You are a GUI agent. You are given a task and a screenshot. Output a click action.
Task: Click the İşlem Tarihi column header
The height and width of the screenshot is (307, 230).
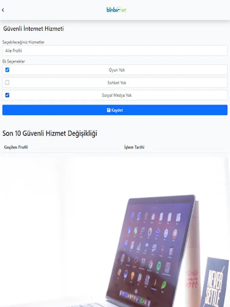(134, 147)
